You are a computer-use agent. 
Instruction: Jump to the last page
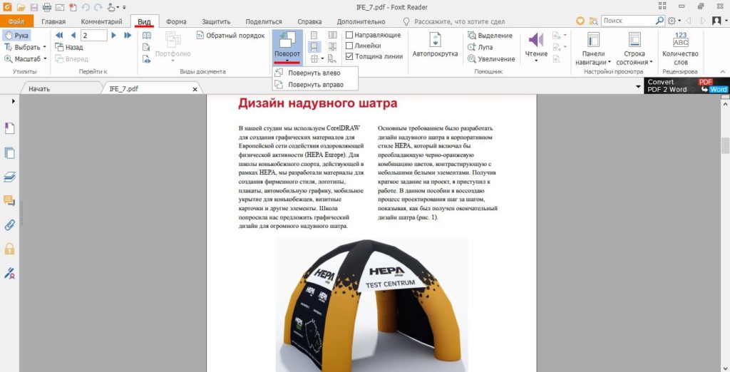[128, 36]
